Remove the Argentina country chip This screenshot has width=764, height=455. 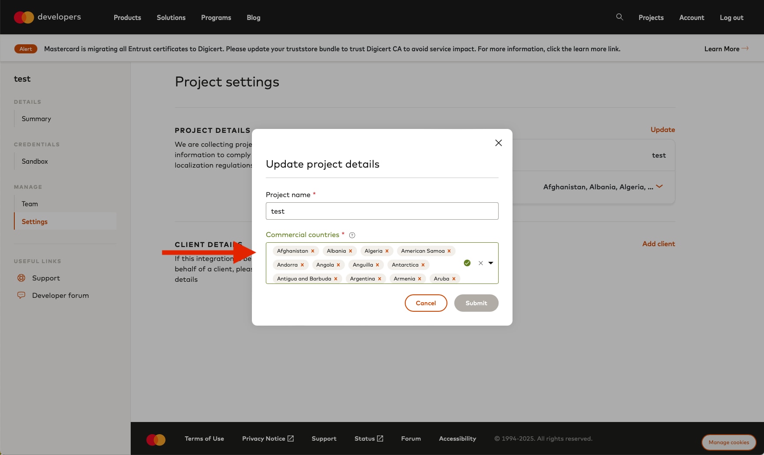click(380, 279)
